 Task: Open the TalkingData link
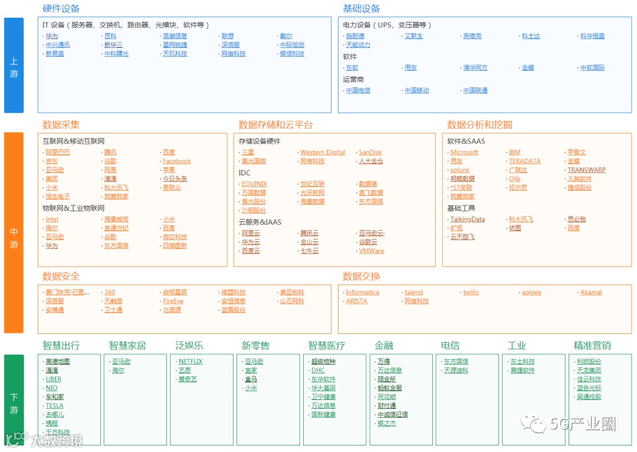[x=468, y=220]
